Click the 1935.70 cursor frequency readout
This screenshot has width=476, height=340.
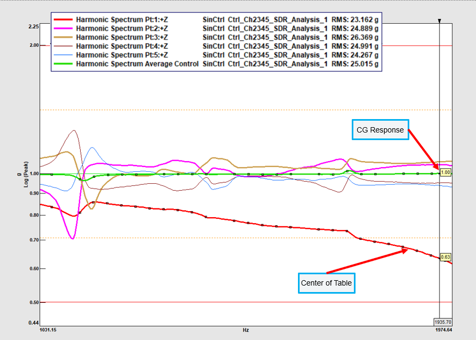pos(442,322)
